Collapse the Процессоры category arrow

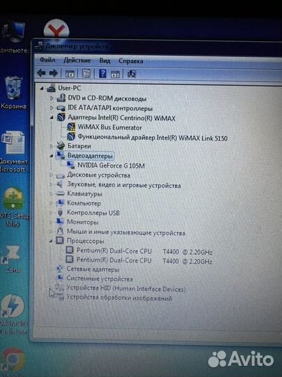tap(51, 241)
